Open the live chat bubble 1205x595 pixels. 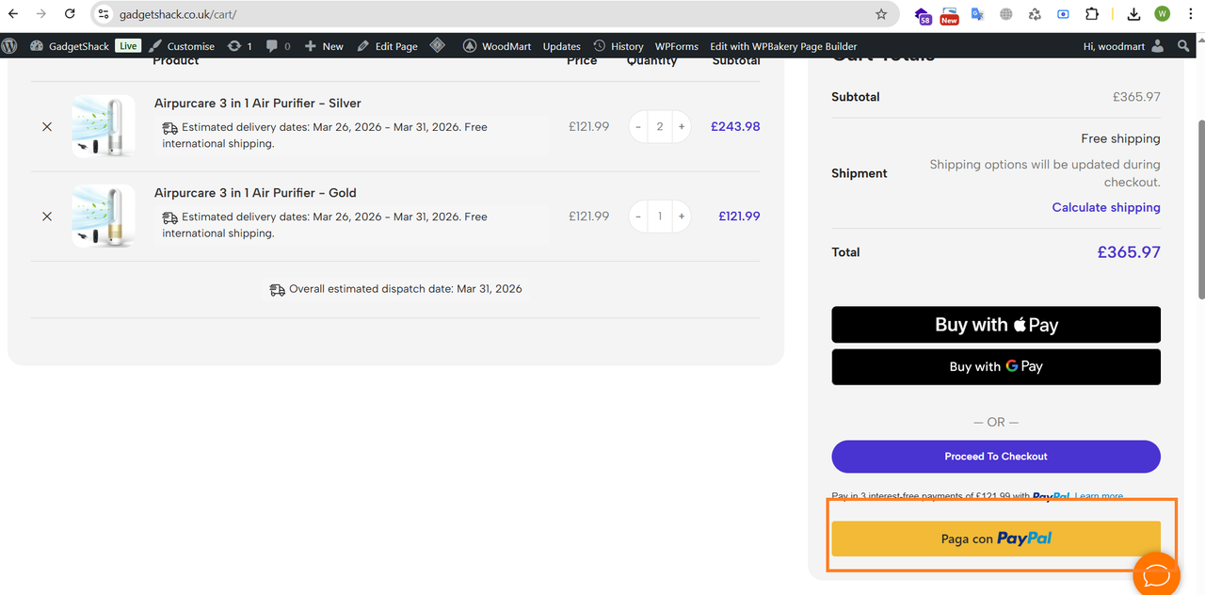(x=1156, y=573)
